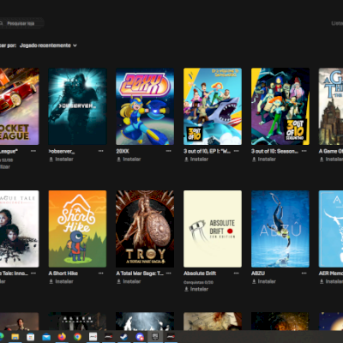This screenshot has height=343, width=343.
Task: Launch Firefox from taskbar
Action: click(x=62, y=337)
